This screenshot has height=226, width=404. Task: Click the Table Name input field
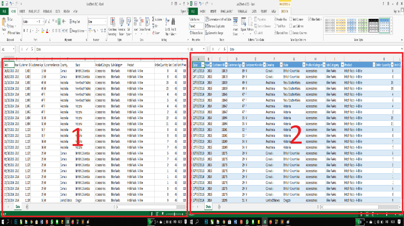(197, 26)
